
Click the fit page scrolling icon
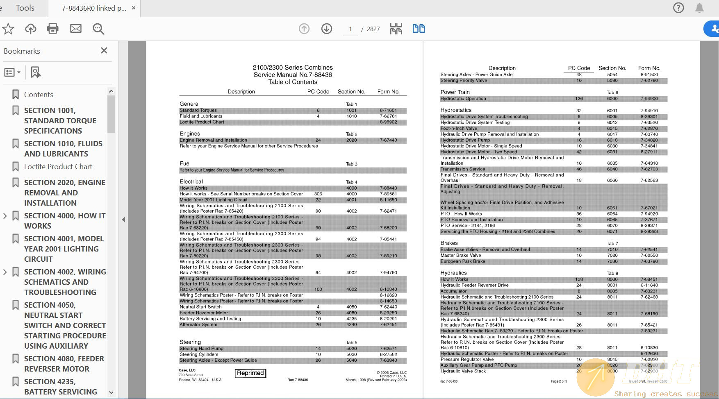click(396, 29)
